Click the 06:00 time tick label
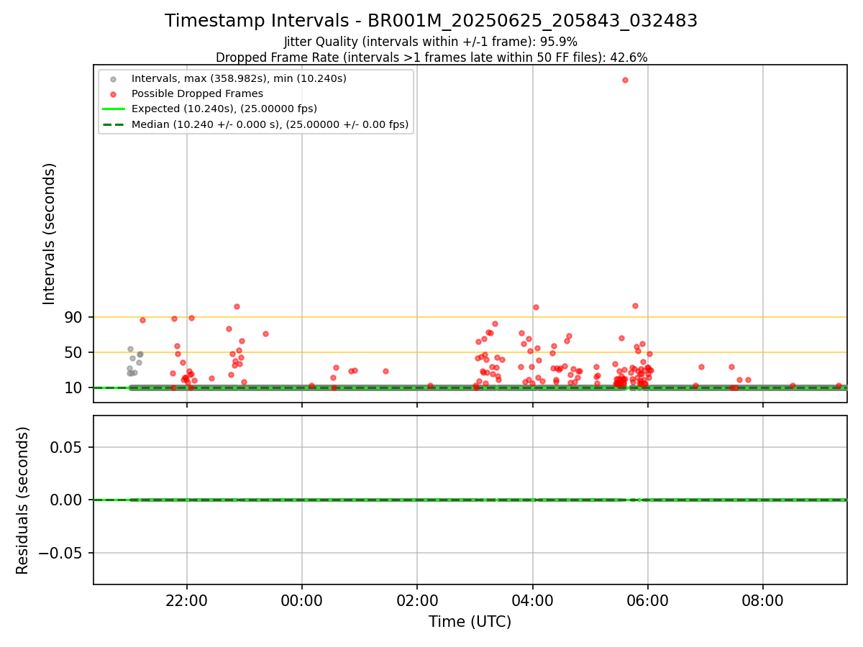The width and height of the screenshot is (863, 647). (648, 600)
